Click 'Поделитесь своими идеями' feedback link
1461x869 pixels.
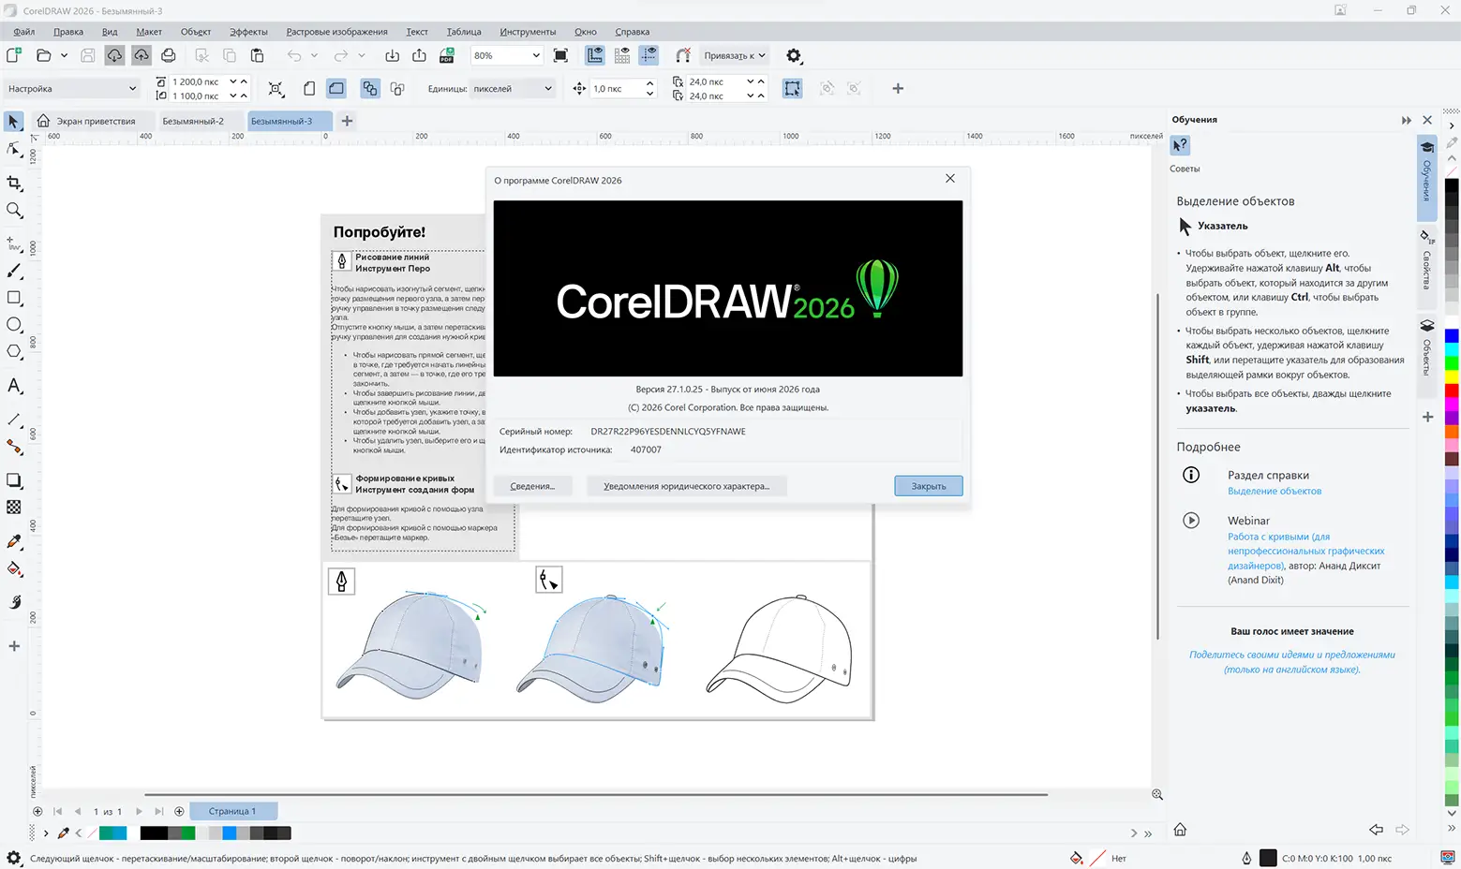click(1292, 662)
